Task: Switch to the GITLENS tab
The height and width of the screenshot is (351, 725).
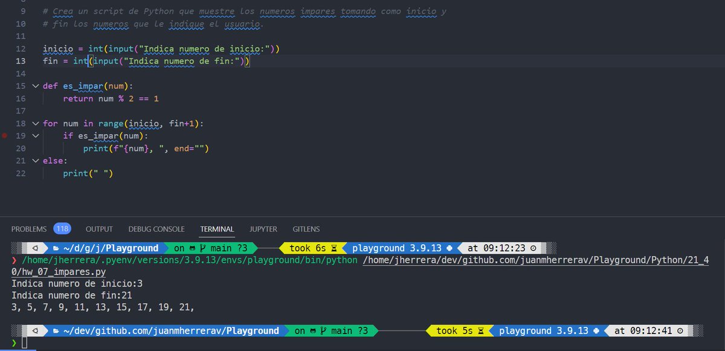Action: 306,229
